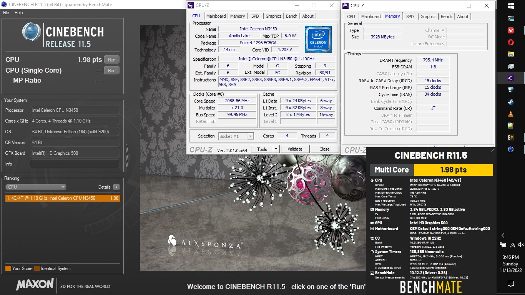This screenshot has width=525, height=295.
Task: Open the dropdown arrow next to Tools
Action: 276,149
